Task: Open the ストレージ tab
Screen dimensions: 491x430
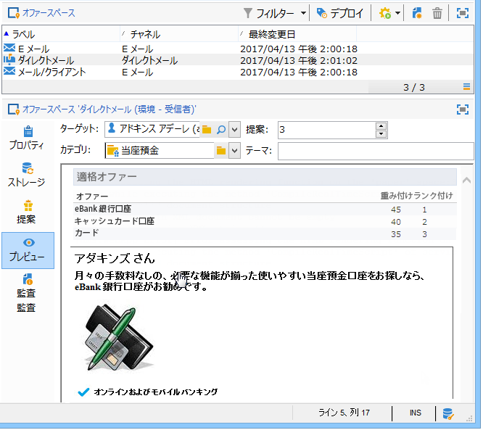Action: [x=28, y=175]
